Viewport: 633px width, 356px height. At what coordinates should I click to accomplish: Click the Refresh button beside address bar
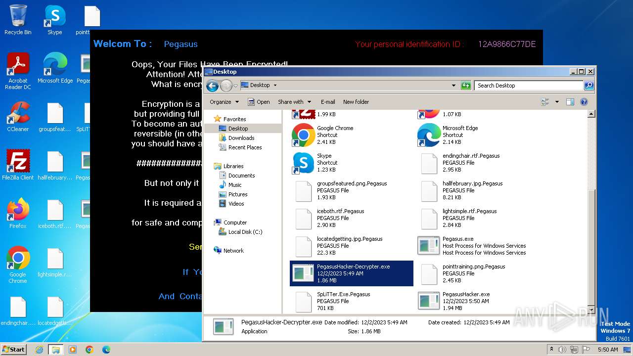click(466, 86)
